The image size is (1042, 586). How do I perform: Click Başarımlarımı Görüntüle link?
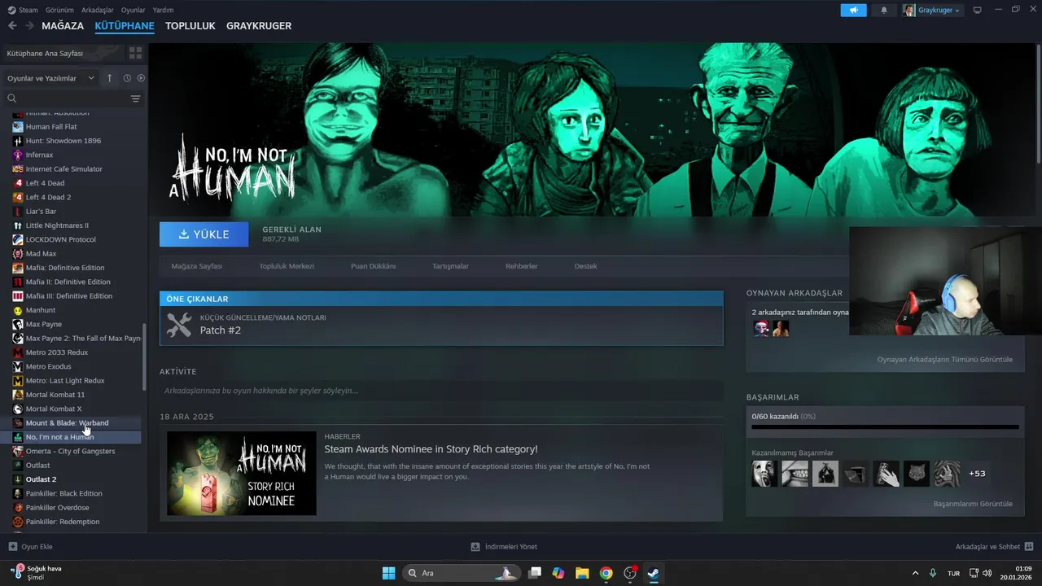pos(973,504)
